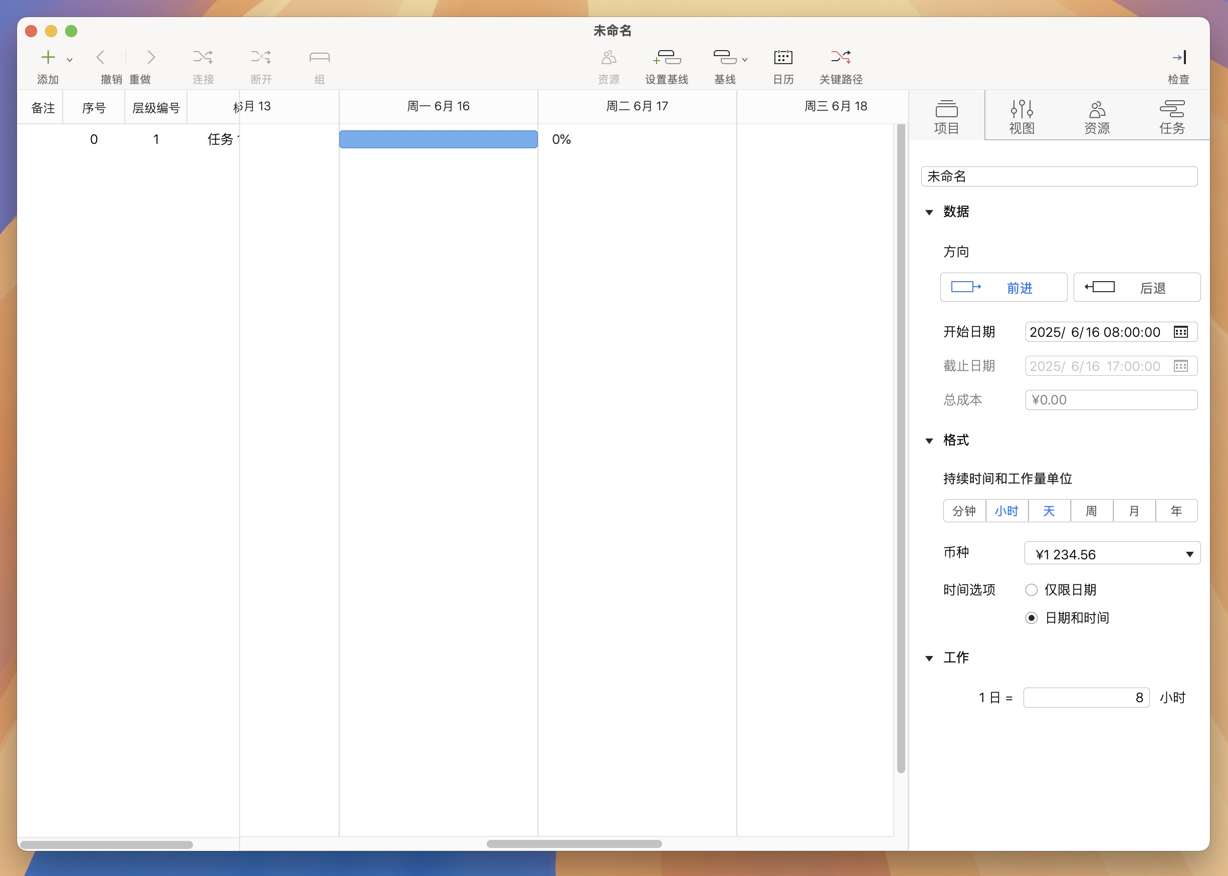Select the 仅限日期 radio button
1228x876 pixels.
(1031, 589)
